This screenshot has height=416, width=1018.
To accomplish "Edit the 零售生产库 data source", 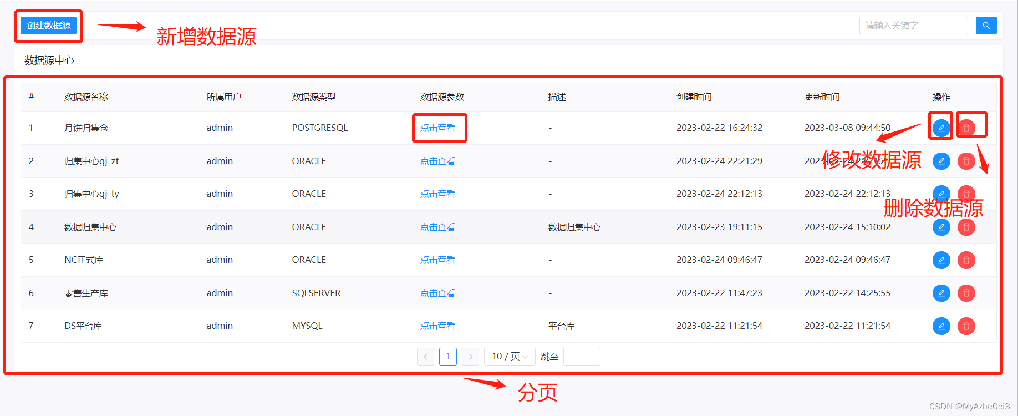I will click(x=941, y=293).
